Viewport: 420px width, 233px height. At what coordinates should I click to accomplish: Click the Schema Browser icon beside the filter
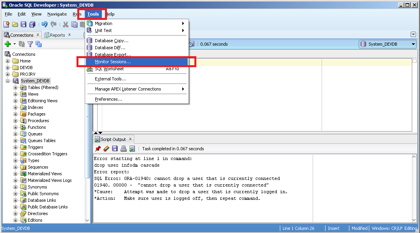click(39, 44)
